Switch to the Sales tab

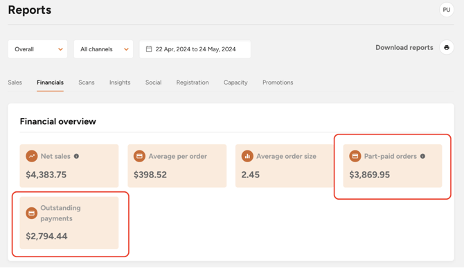click(15, 83)
